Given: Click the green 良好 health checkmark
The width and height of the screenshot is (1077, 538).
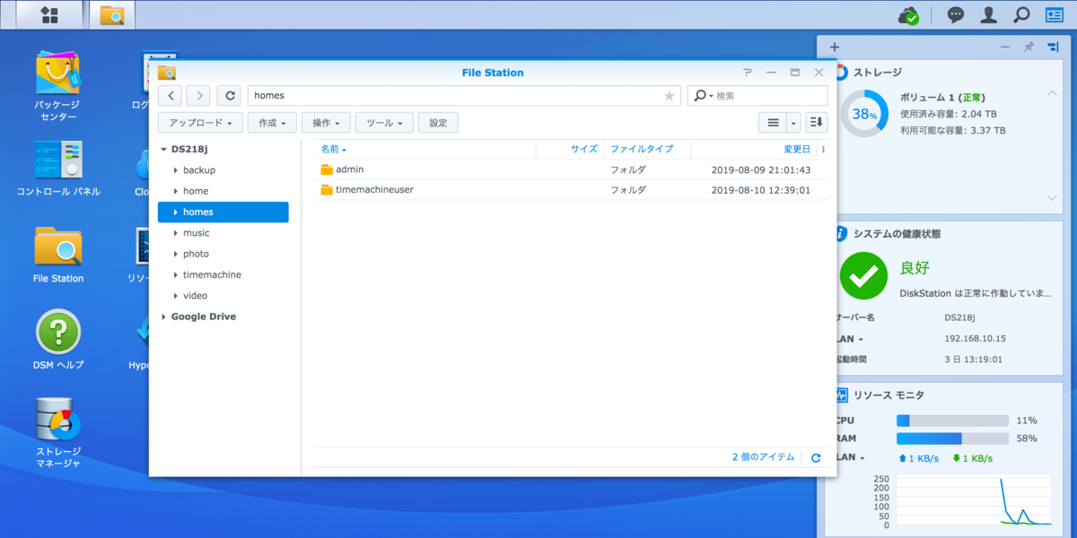Looking at the screenshot, I should click(863, 276).
